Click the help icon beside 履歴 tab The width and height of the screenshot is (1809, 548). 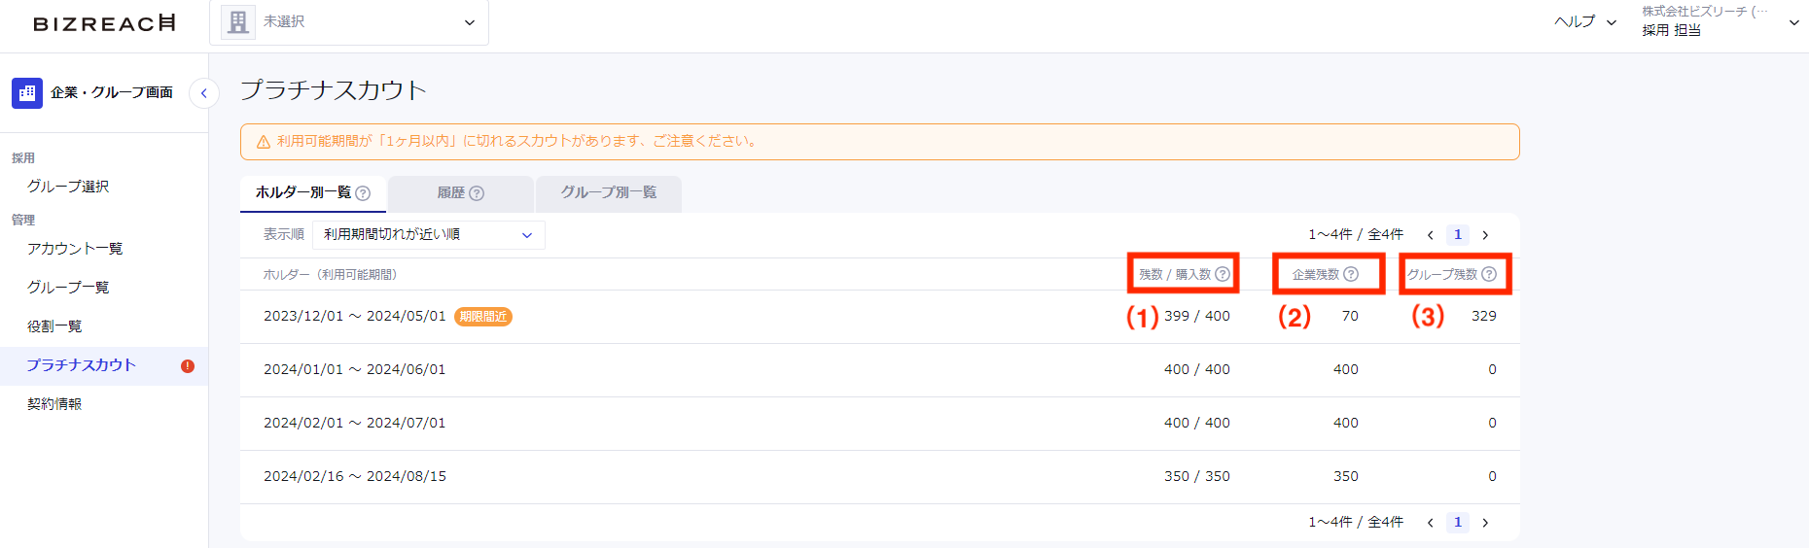477,193
